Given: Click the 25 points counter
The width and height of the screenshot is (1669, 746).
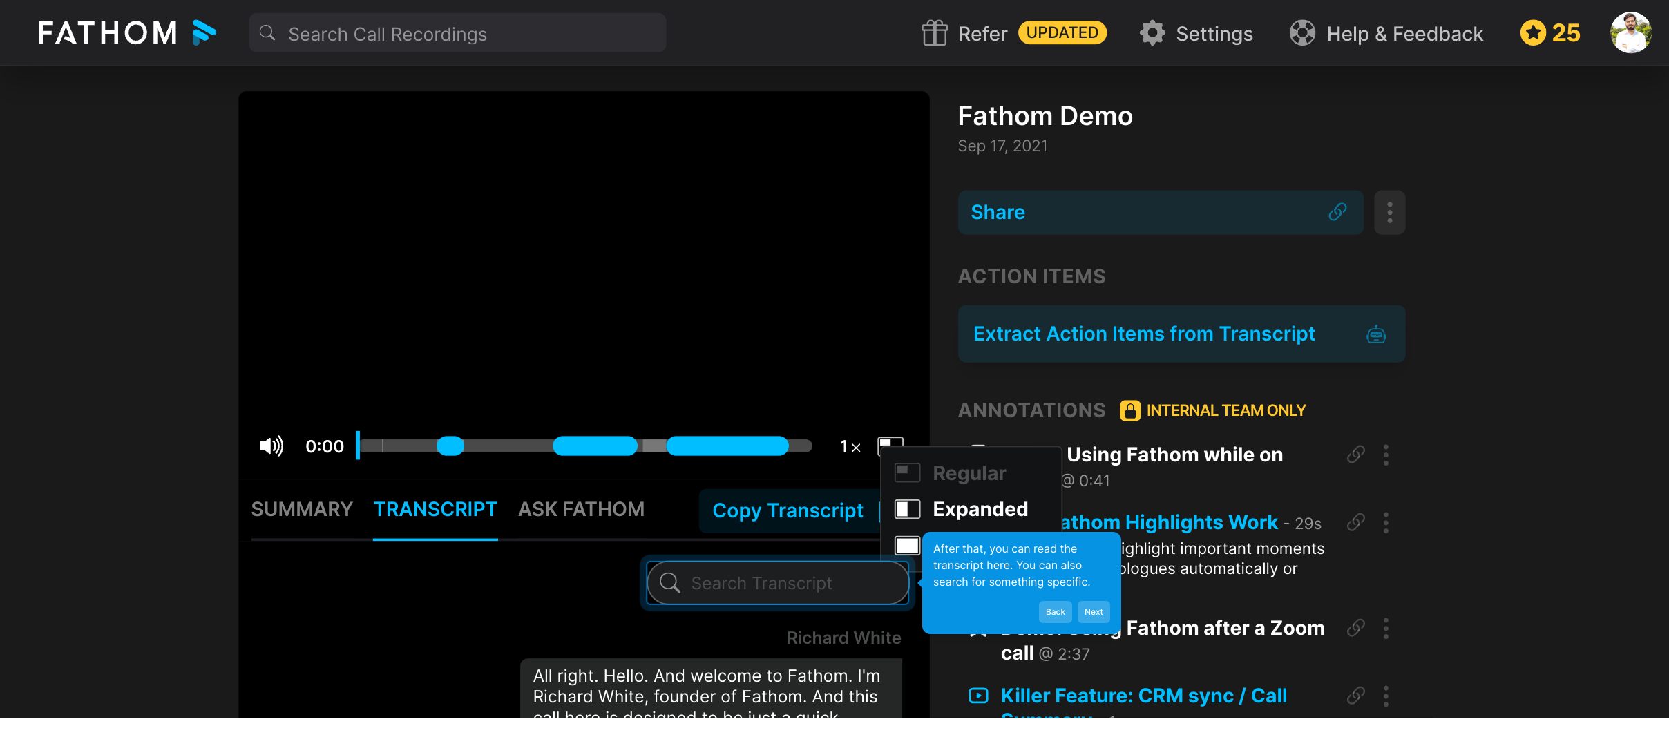Looking at the screenshot, I should pyautogui.click(x=1566, y=32).
